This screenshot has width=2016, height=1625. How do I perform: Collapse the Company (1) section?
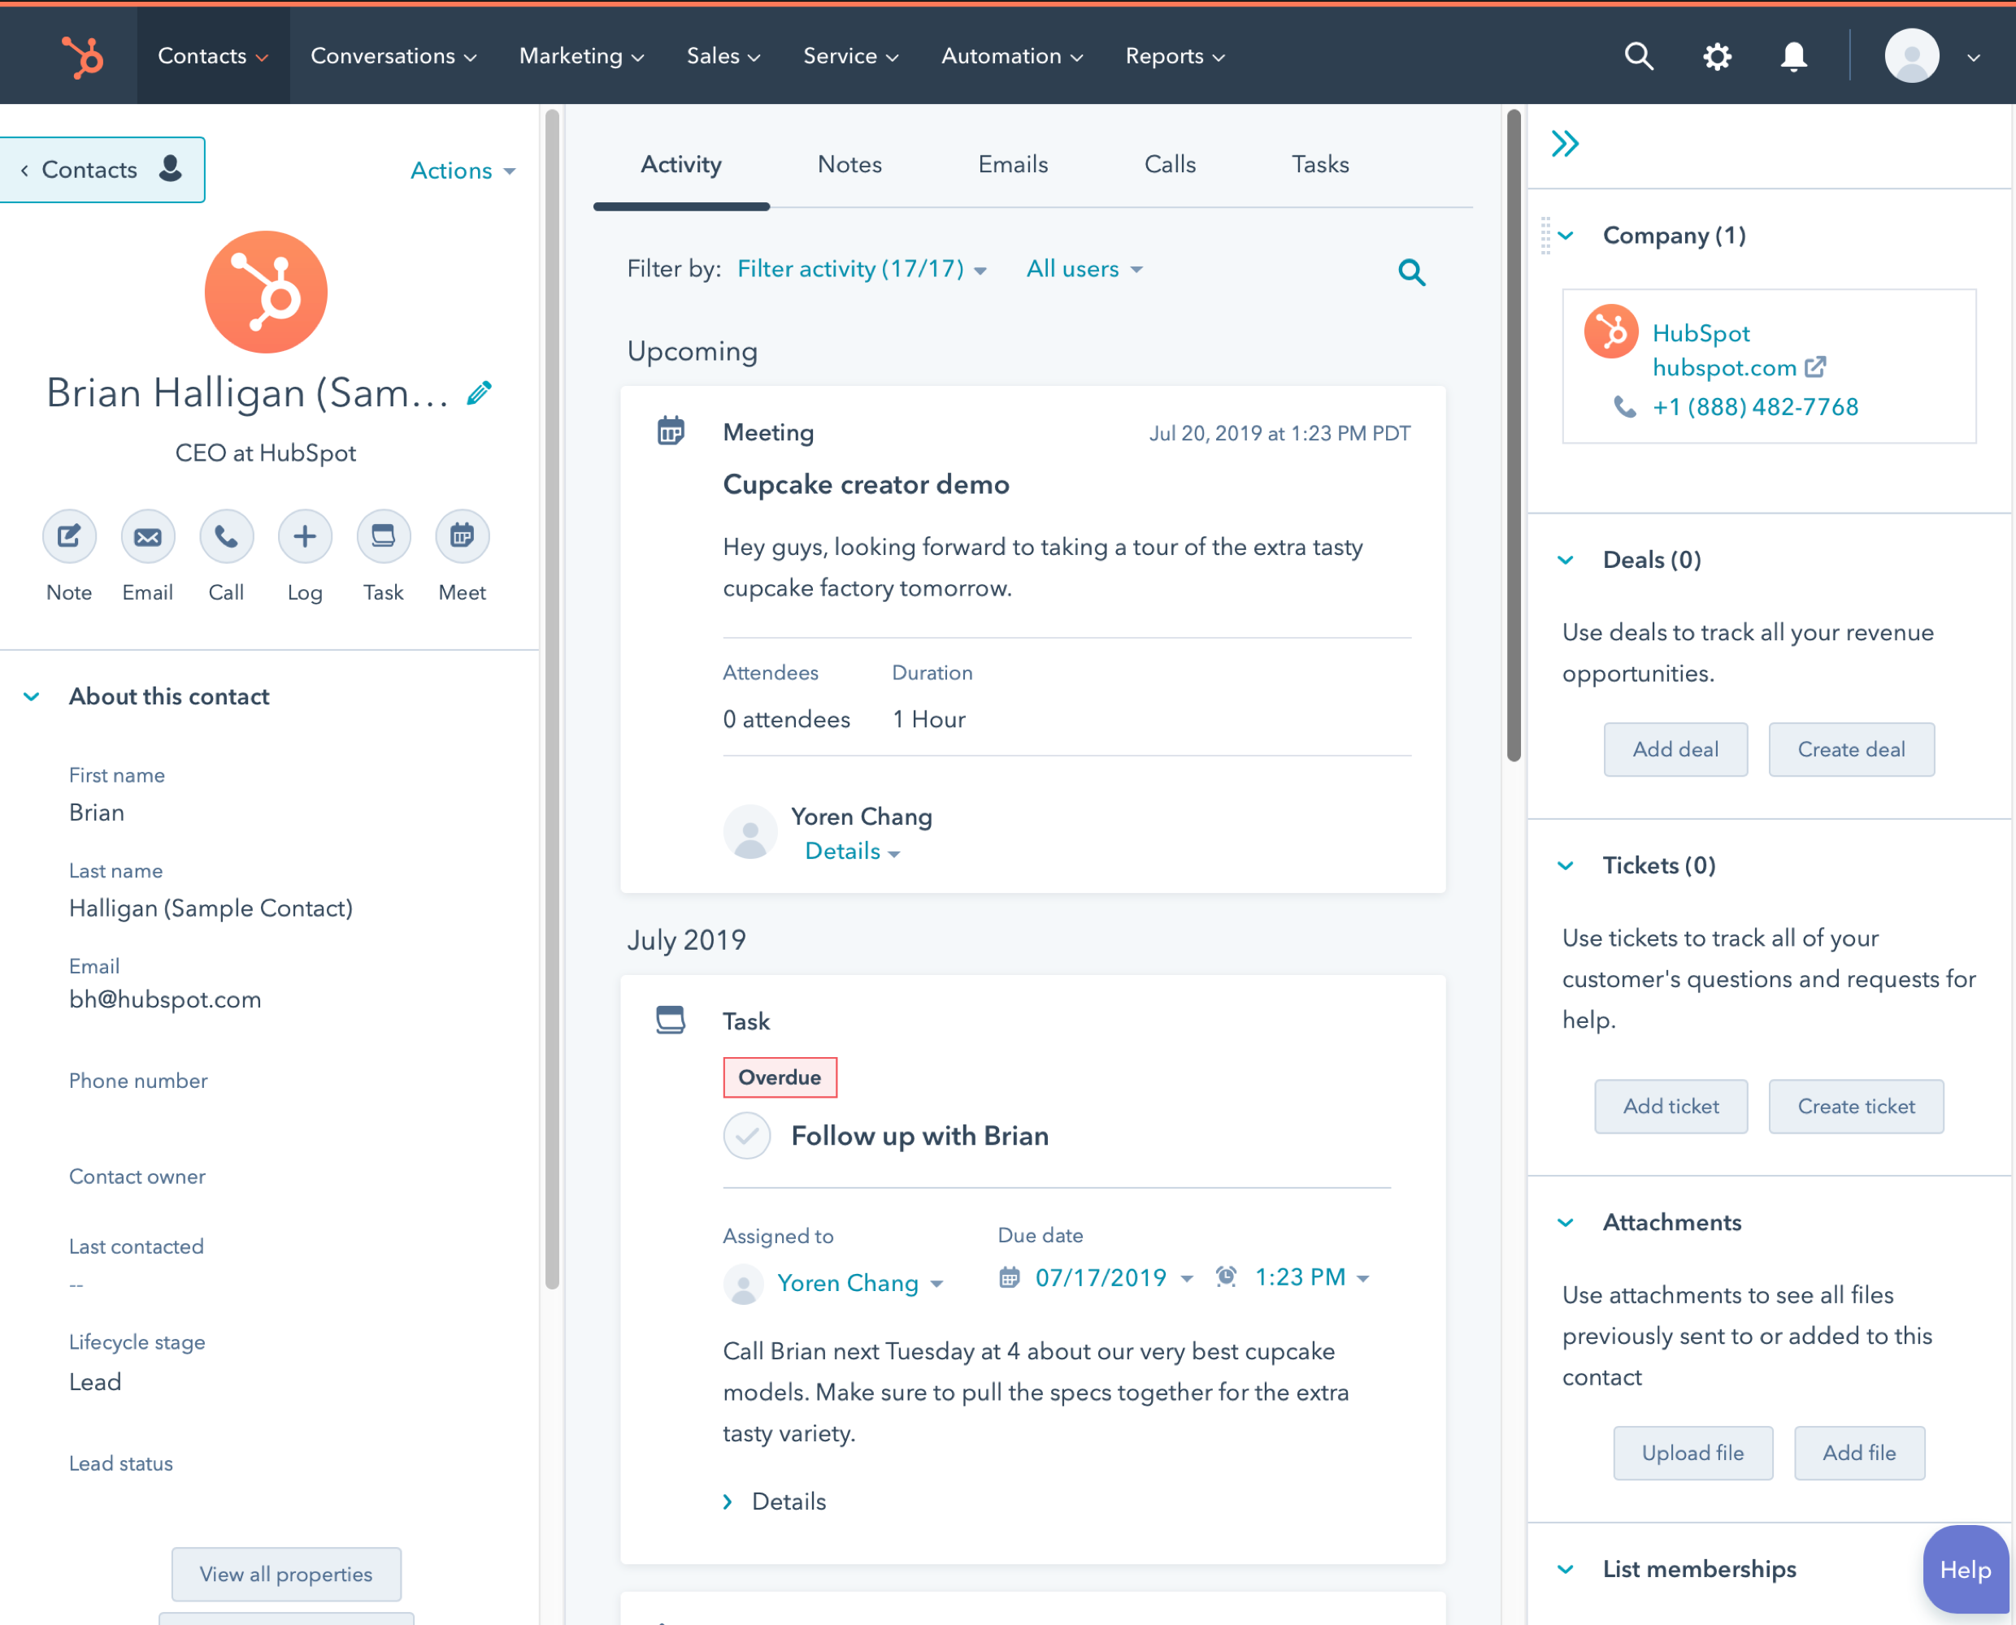[1566, 236]
